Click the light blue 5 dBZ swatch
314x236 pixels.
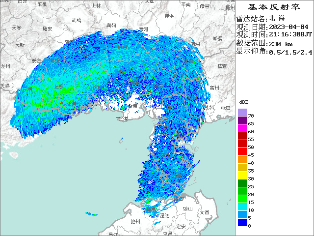click(242, 214)
